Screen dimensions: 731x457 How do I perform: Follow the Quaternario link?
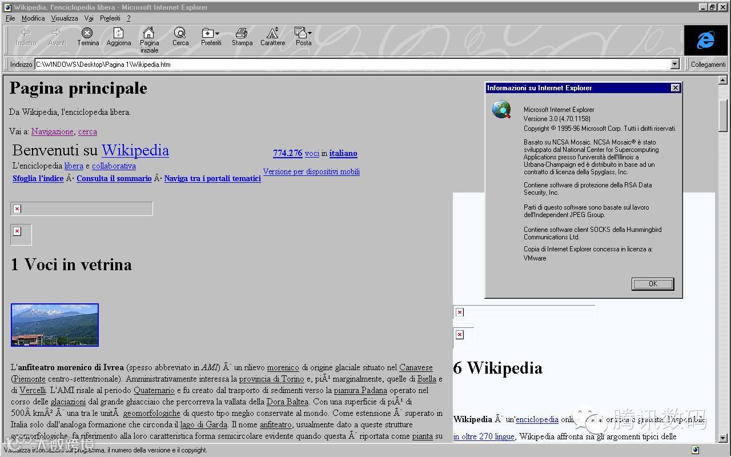click(154, 390)
